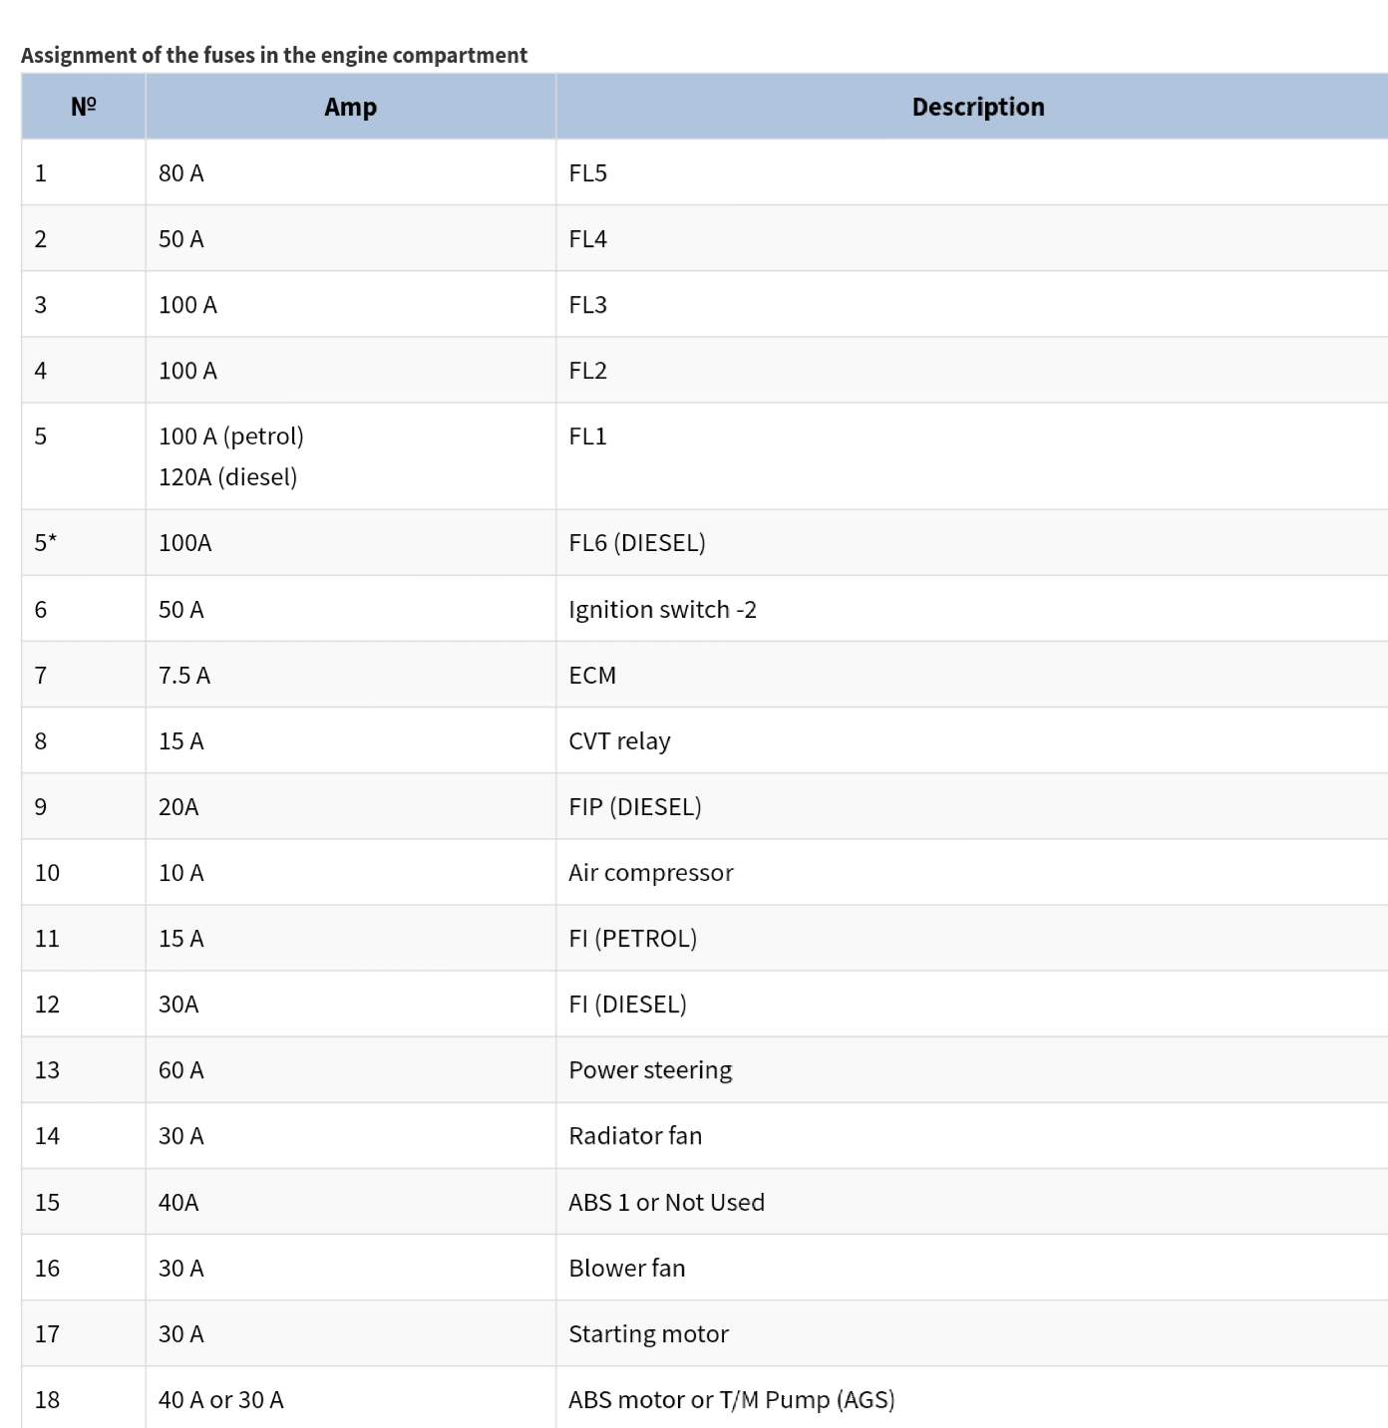The height and width of the screenshot is (1428, 1388).
Task: Click the 'Assignment of the fuses' heading
Action: click(x=274, y=55)
